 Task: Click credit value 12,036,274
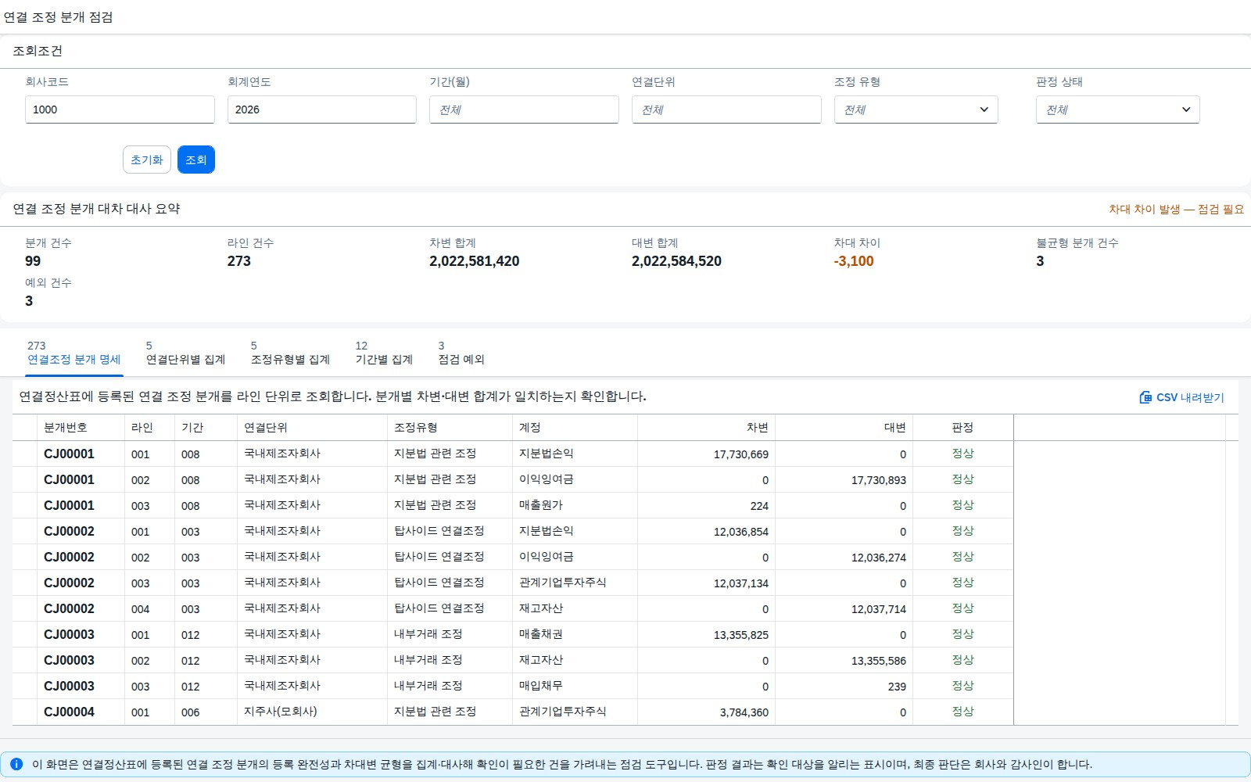click(878, 558)
